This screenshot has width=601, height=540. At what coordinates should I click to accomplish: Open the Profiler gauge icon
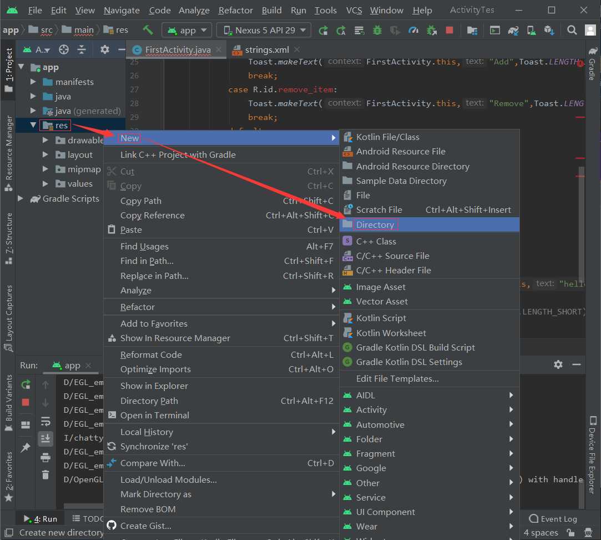coord(413,30)
